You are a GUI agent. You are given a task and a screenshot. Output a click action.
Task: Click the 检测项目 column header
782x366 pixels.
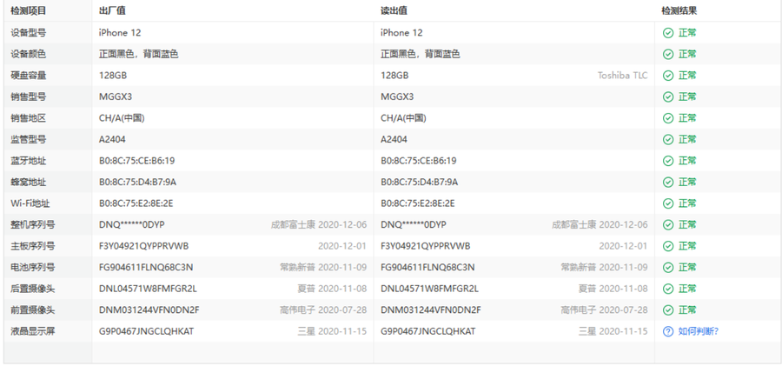(x=29, y=11)
